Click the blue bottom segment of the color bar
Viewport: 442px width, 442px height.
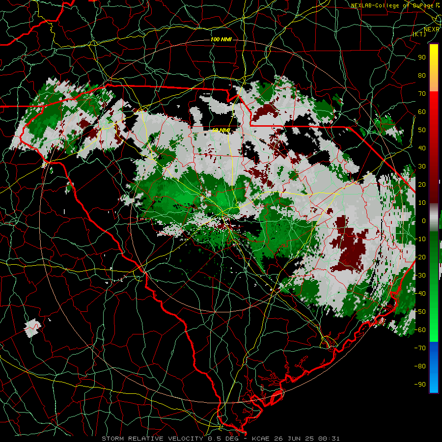434,367
